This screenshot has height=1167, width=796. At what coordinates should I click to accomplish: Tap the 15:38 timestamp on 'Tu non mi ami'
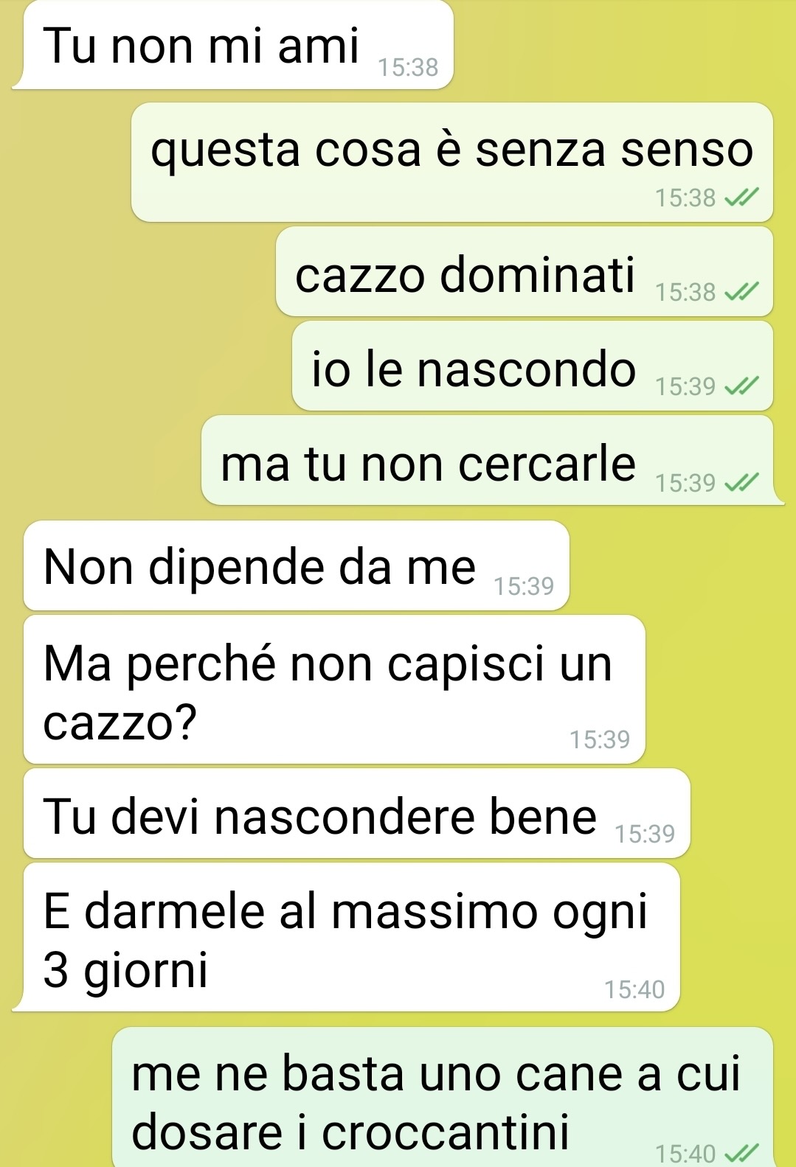coord(408,68)
